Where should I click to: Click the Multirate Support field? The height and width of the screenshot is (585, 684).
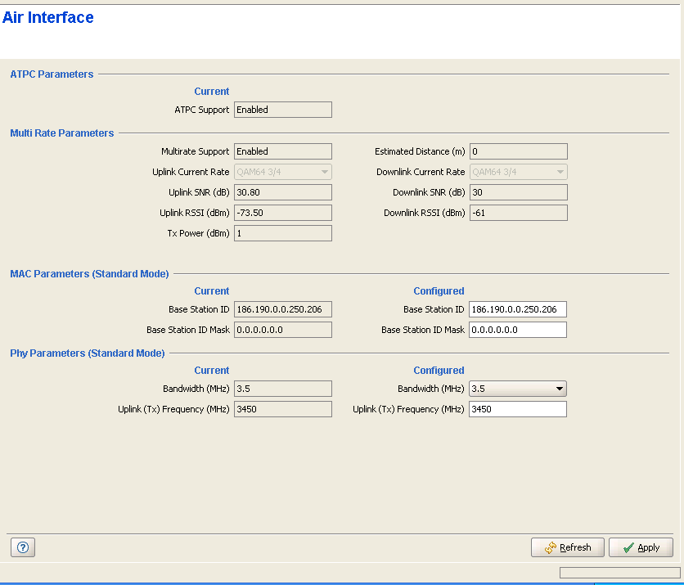point(282,151)
